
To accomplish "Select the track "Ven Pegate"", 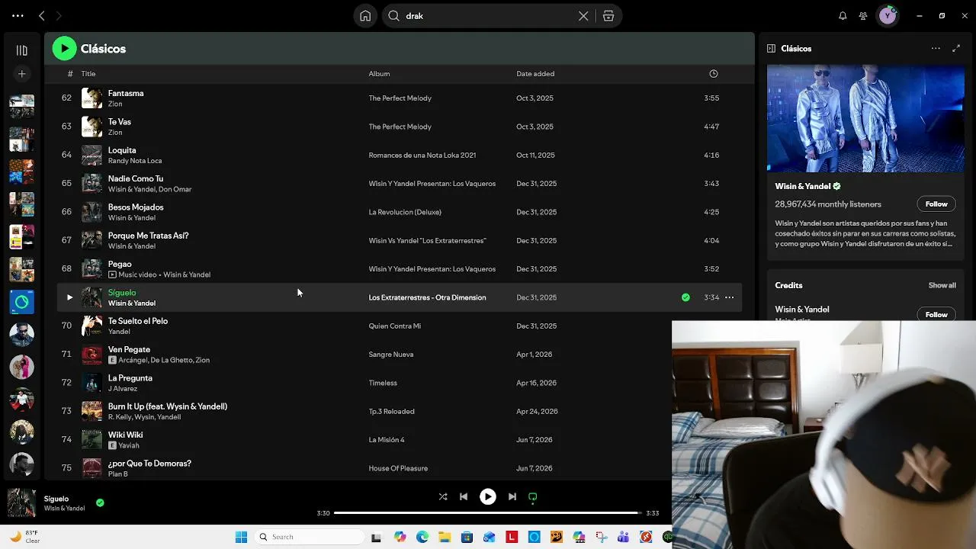I will click(130, 350).
